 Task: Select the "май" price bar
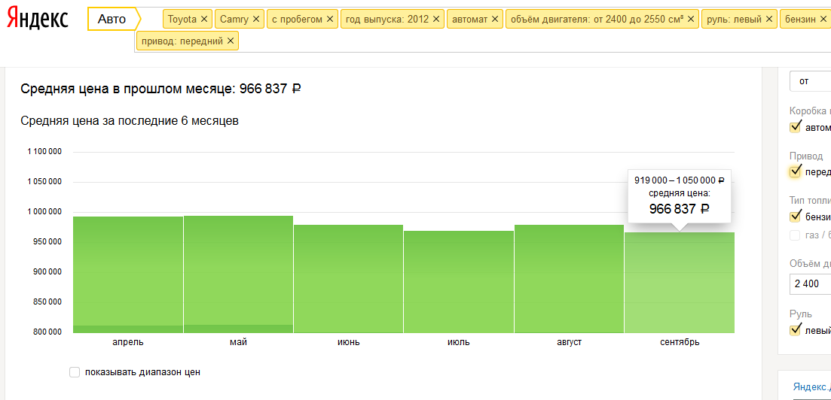point(239,274)
